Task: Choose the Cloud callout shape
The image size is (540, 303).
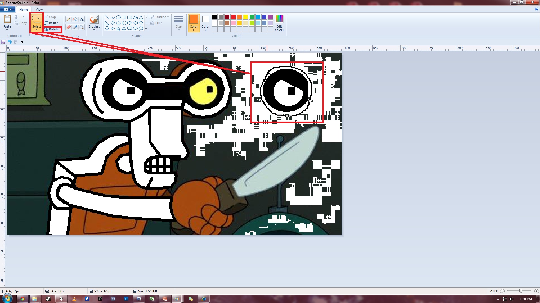Action: coord(141,28)
